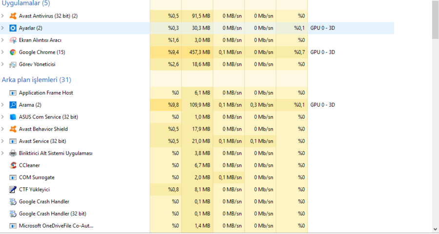Click the ASUS Com Service blue icon
439x234 pixels.
tap(13, 117)
